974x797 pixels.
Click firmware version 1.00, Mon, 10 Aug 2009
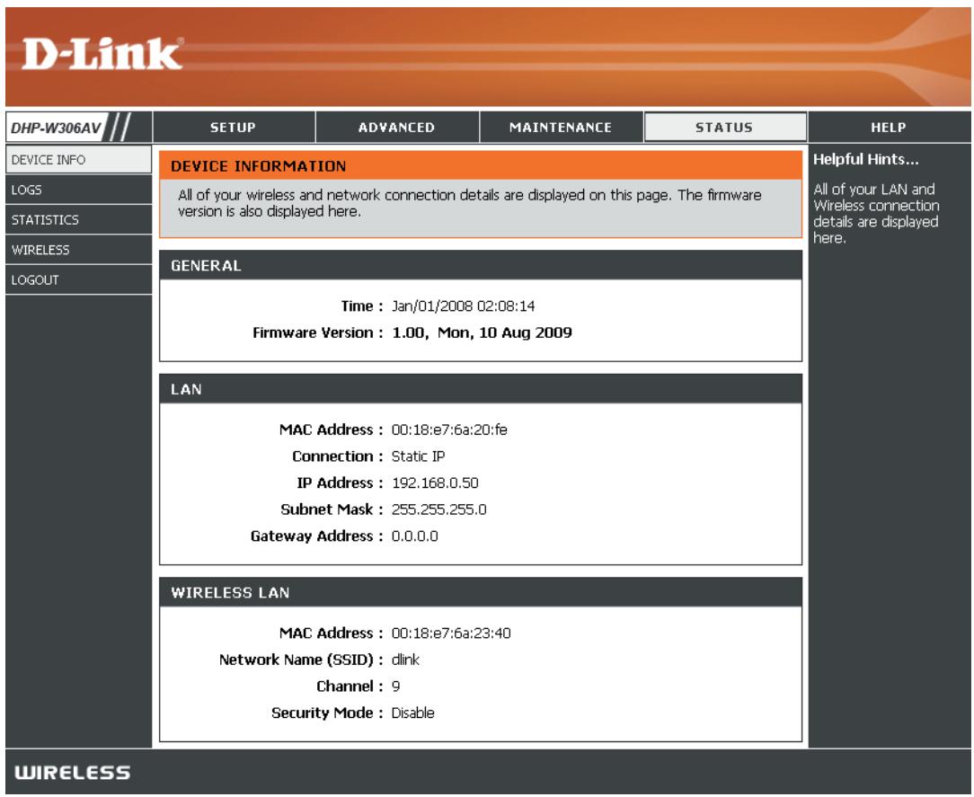pyautogui.click(x=482, y=333)
